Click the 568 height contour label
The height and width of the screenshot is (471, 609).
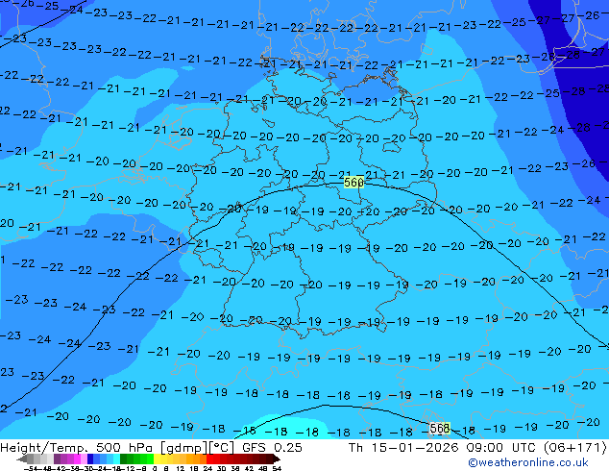coord(440,428)
